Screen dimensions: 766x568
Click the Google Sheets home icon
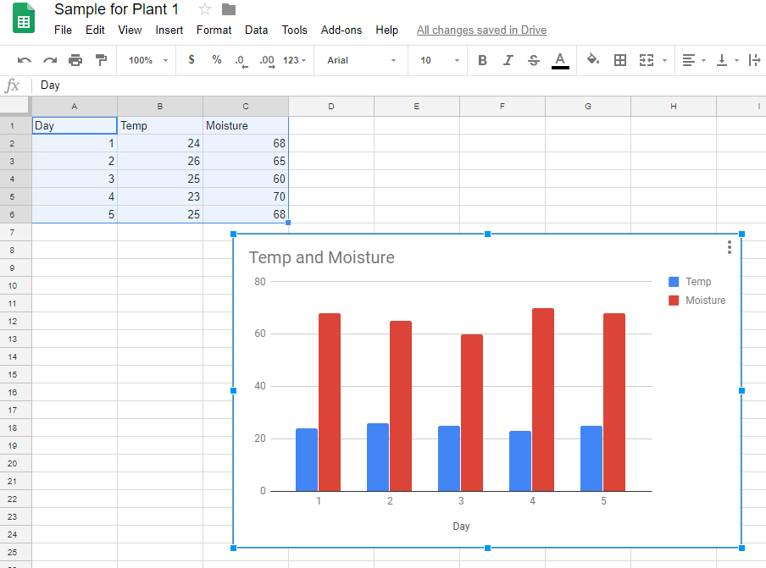point(24,18)
